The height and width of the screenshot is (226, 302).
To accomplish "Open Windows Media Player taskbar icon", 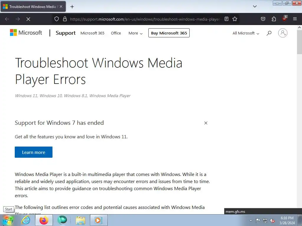I will tap(99, 220).
